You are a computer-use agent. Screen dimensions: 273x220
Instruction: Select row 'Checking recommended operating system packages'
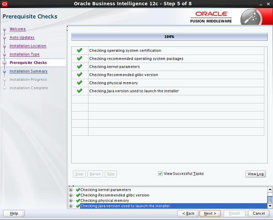coord(168,59)
